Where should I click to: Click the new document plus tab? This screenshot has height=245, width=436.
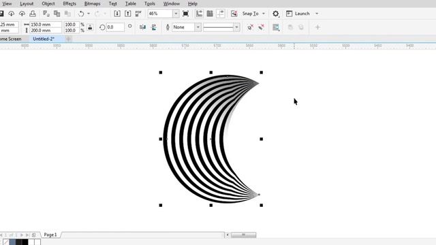pos(68,39)
